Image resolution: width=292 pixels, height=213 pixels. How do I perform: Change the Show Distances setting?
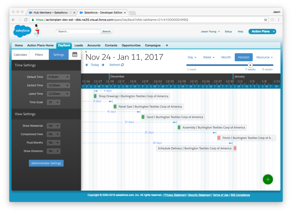point(53,151)
